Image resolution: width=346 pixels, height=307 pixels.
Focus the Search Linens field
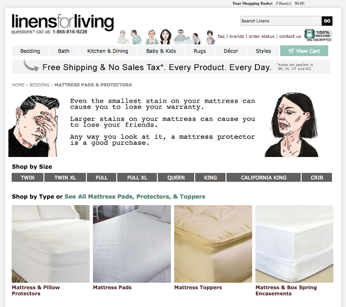tap(281, 21)
